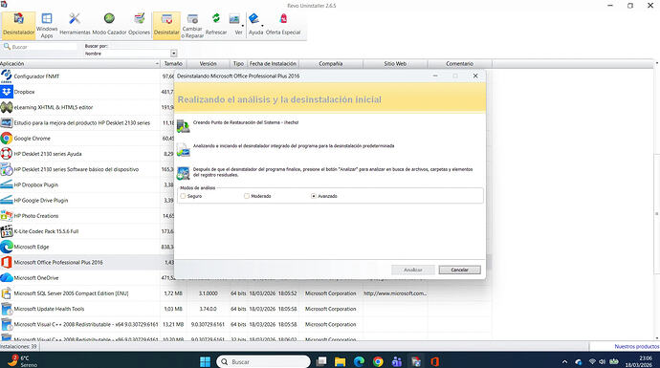Click the Desinstalar toolbar button

[166, 25]
